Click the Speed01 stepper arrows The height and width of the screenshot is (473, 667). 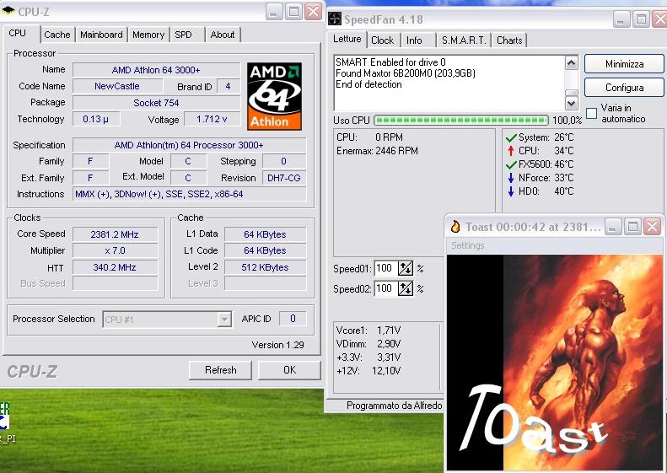(x=406, y=268)
